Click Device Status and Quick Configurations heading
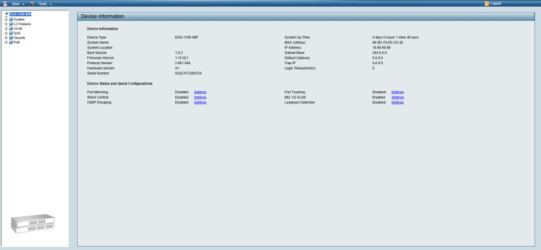 click(x=120, y=84)
